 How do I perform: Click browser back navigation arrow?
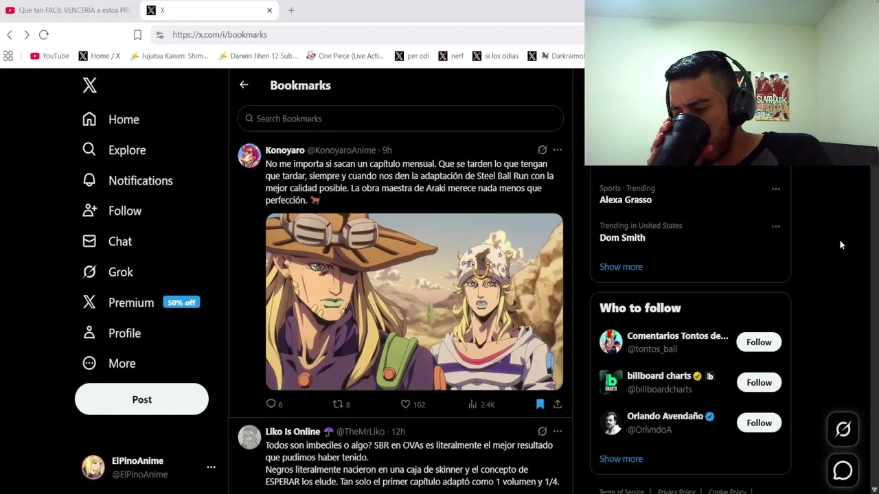(x=10, y=34)
